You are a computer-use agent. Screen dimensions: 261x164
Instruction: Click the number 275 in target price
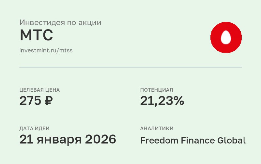tap(30, 101)
